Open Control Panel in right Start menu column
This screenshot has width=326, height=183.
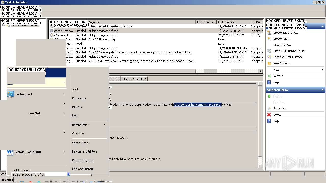(80, 143)
